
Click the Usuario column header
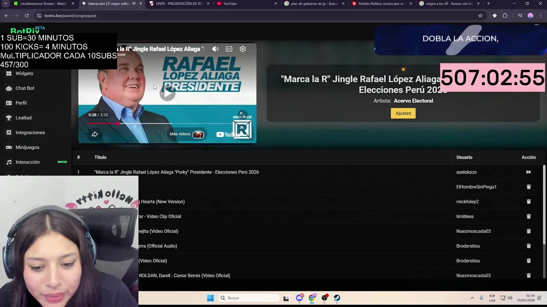464,157
